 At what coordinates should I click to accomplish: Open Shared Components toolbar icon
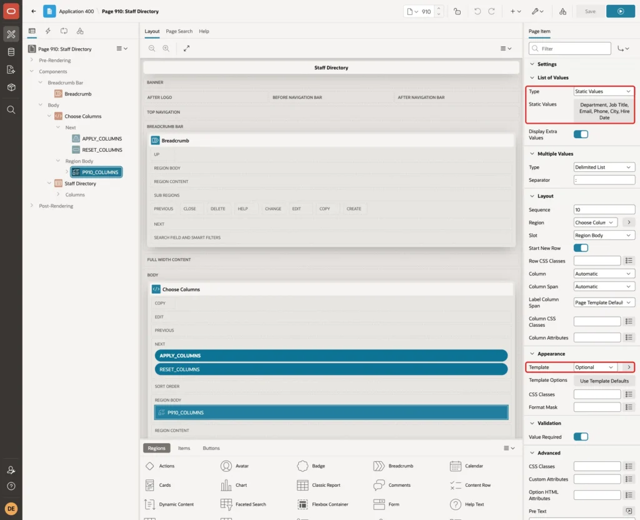click(563, 11)
